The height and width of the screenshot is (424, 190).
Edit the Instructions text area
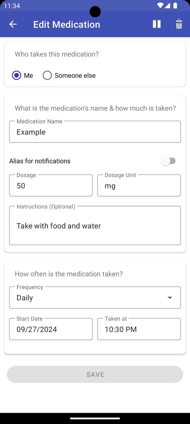(x=95, y=226)
